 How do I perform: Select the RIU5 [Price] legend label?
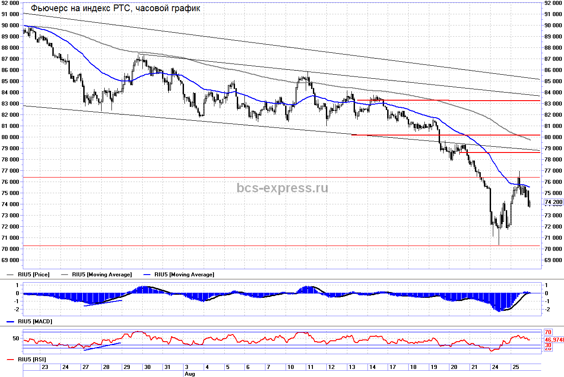(x=34, y=275)
